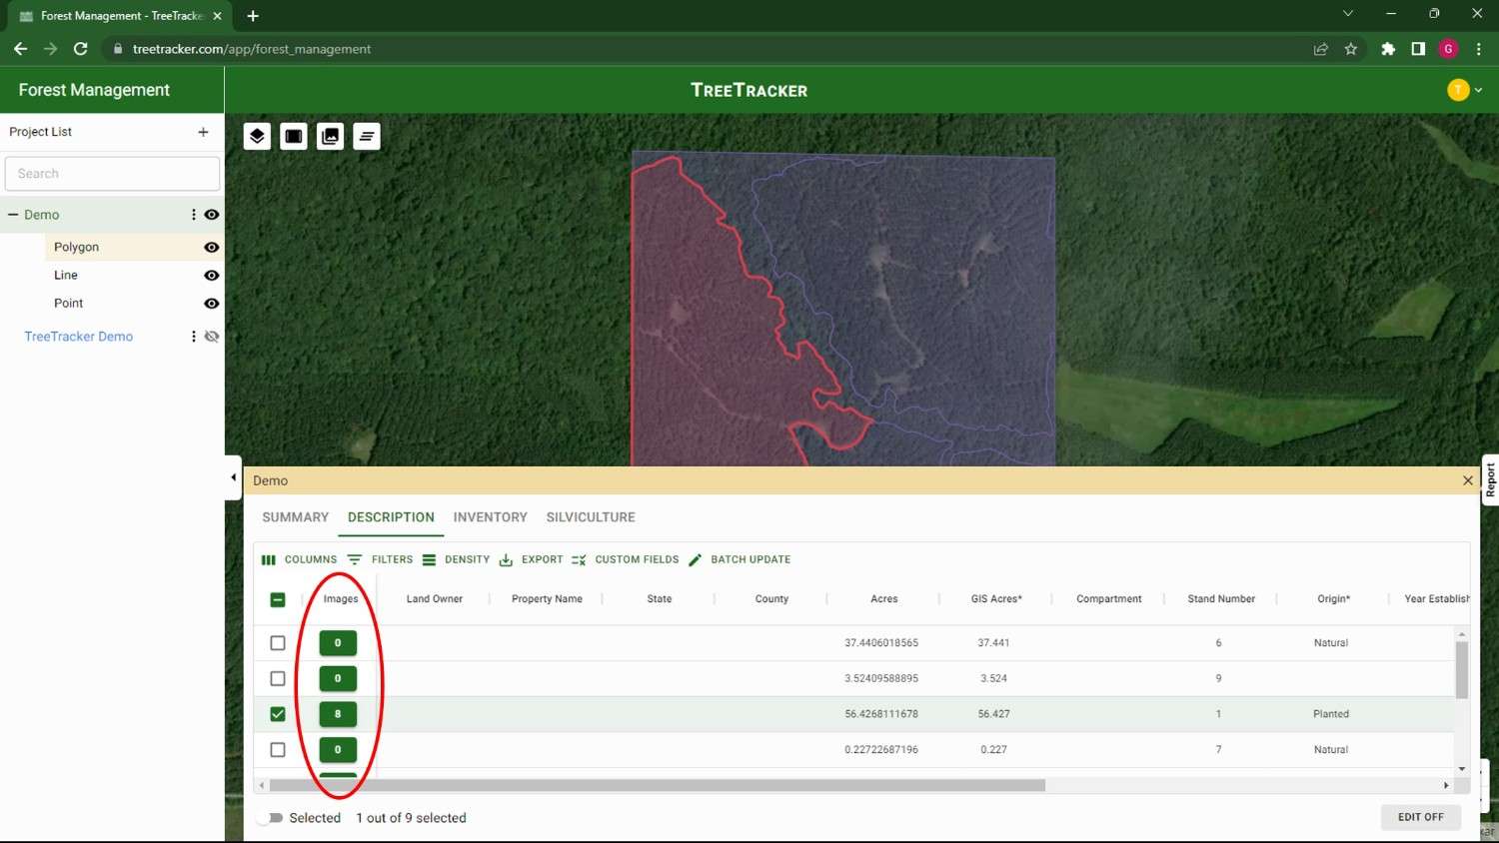
Task: Close the Demo data panel
Action: pyautogui.click(x=1468, y=480)
